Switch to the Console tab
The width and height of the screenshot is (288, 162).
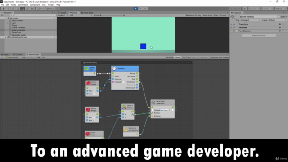(18, 54)
